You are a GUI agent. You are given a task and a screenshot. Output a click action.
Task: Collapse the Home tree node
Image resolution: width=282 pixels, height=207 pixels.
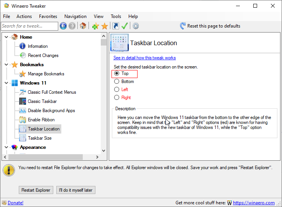pos(6,37)
